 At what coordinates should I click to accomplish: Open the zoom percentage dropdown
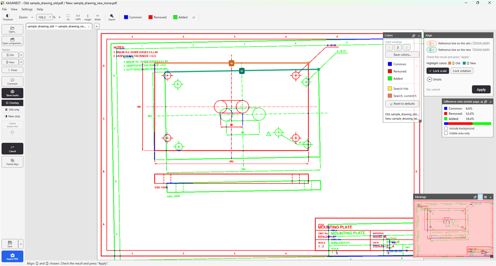(50, 17)
